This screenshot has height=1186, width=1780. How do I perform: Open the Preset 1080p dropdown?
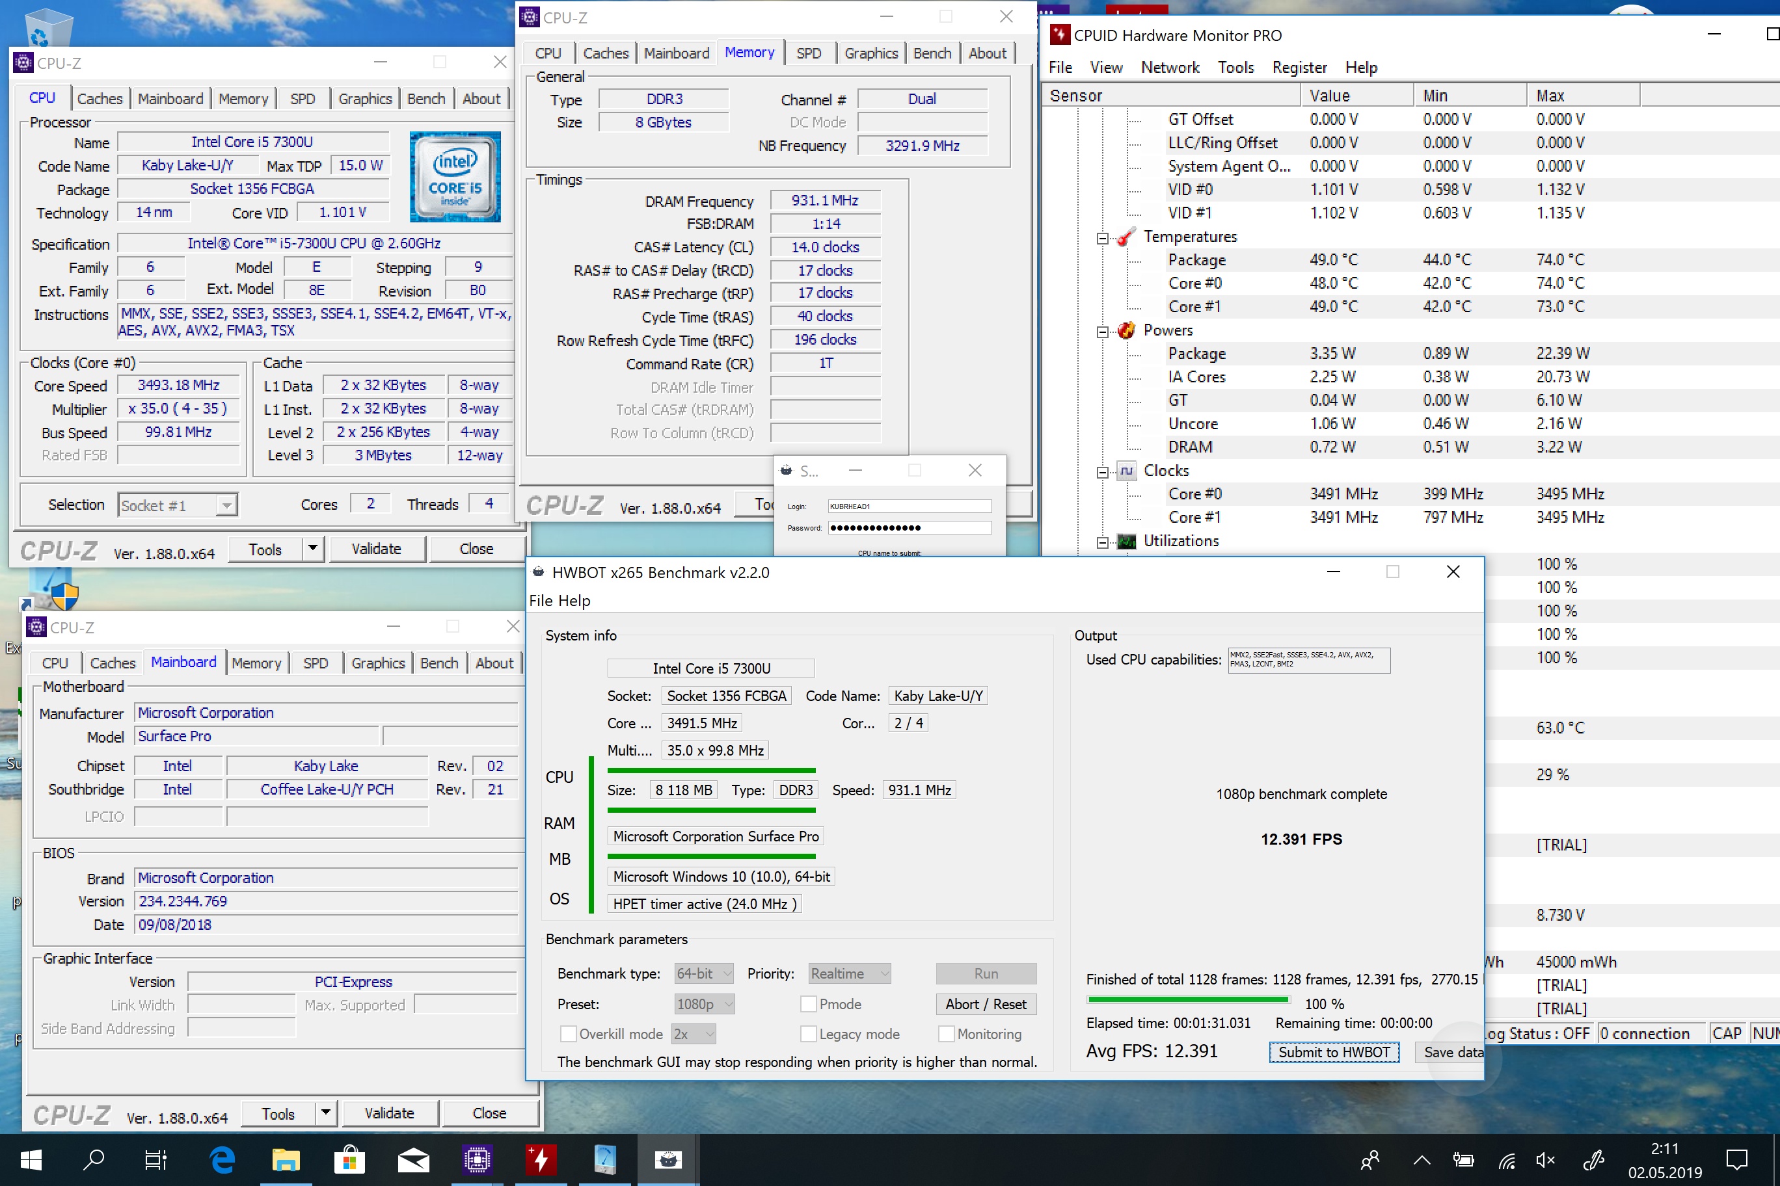(704, 1005)
